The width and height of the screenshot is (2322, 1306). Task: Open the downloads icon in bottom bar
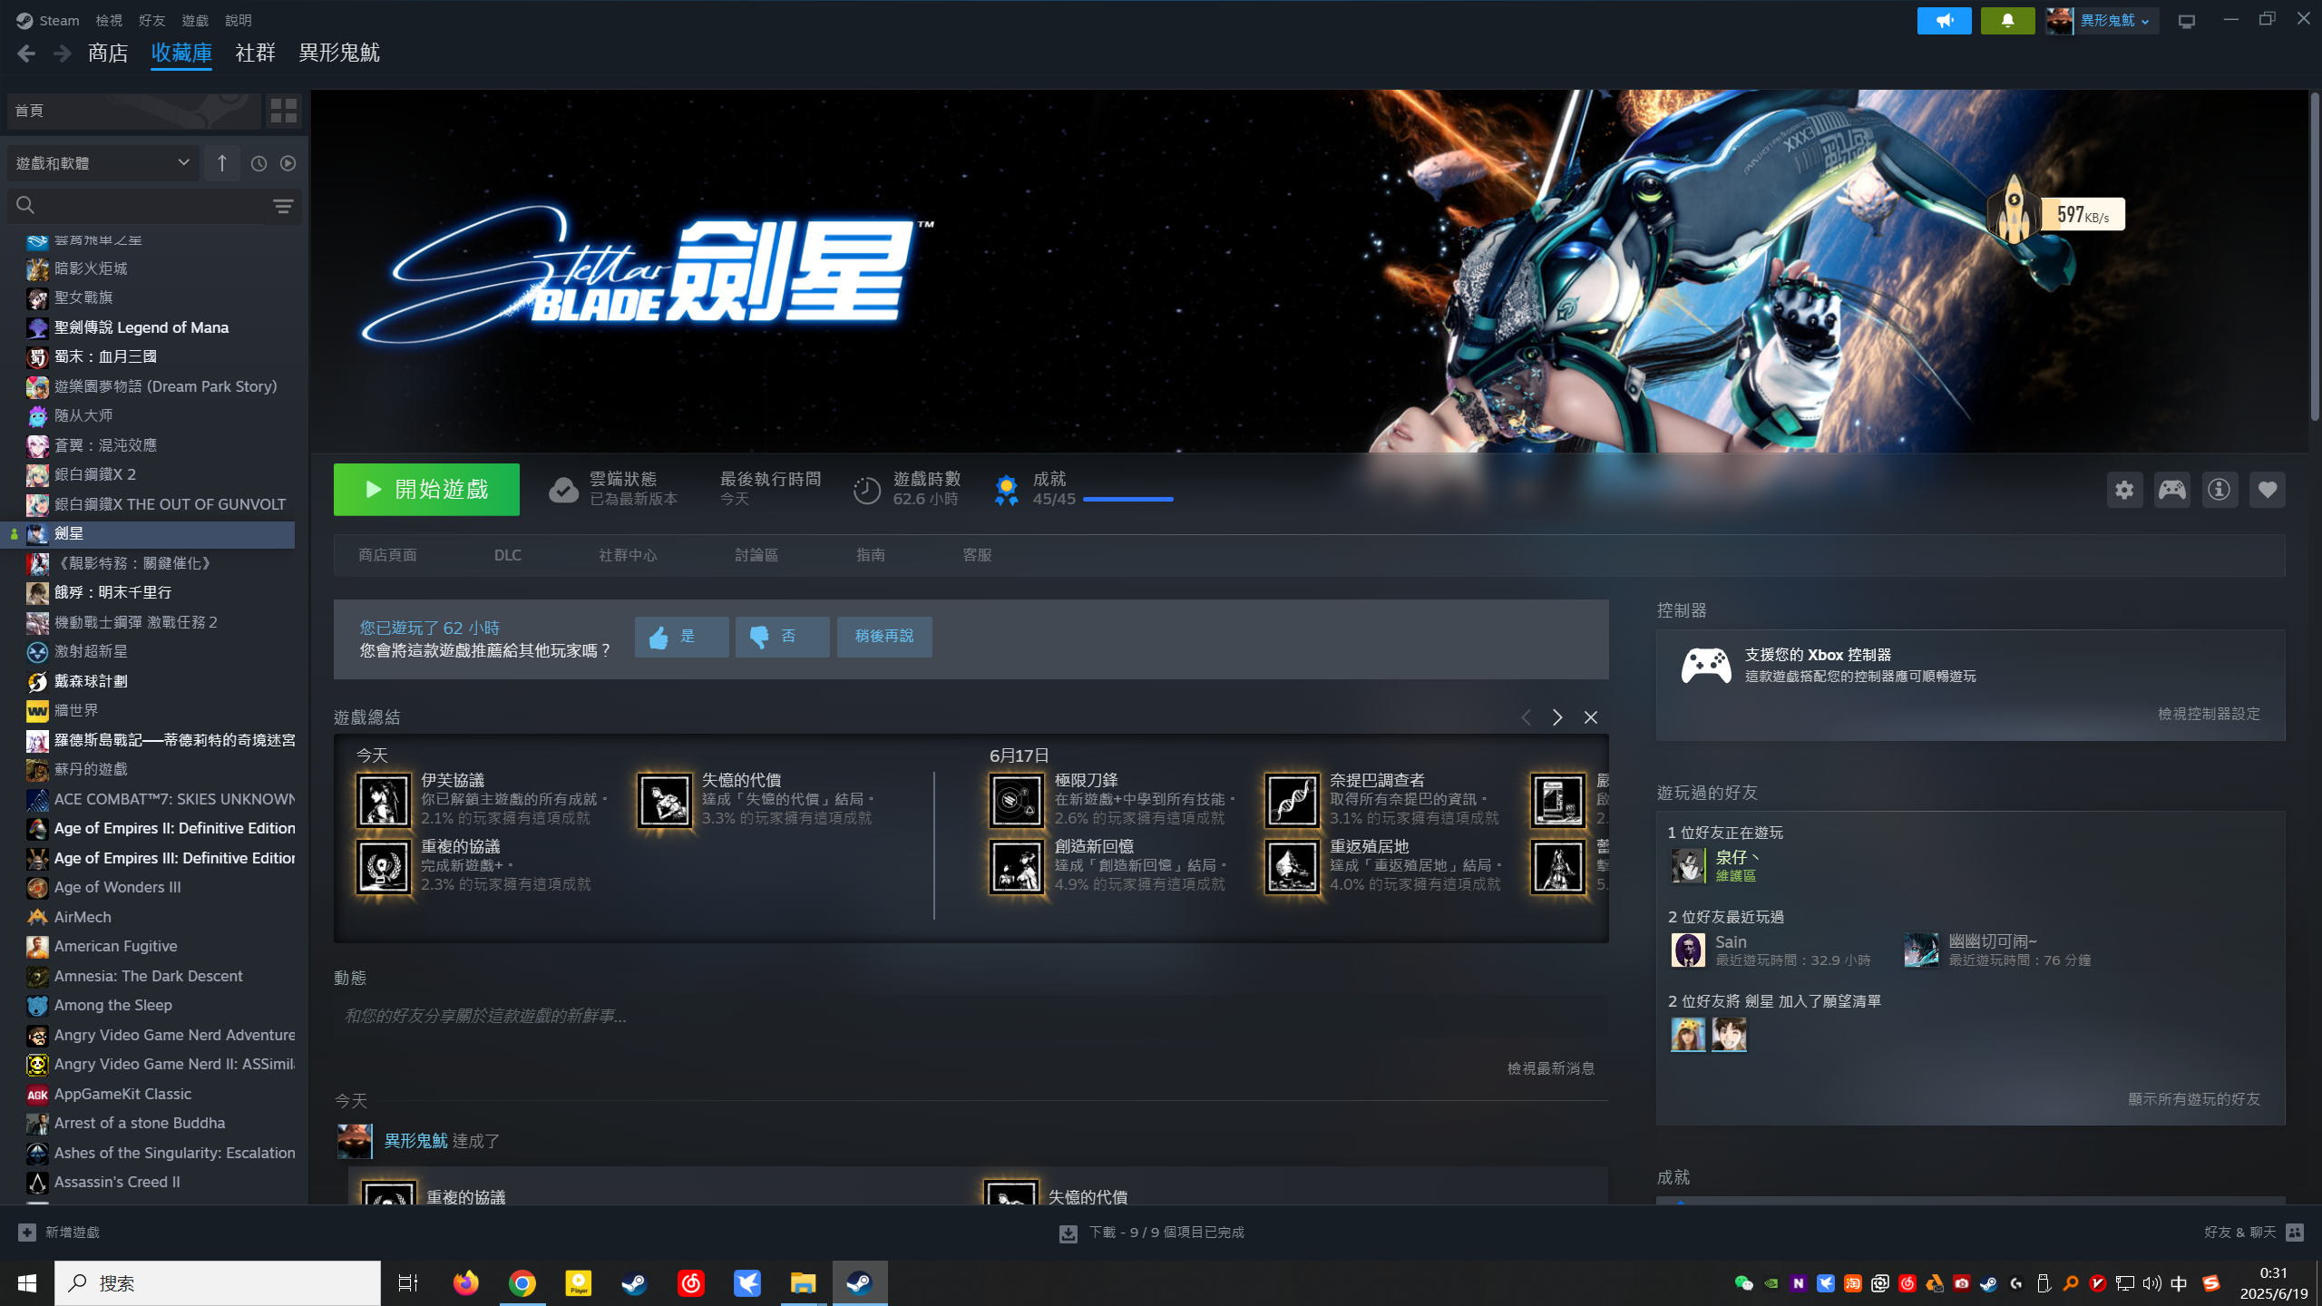click(x=1068, y=1233)
